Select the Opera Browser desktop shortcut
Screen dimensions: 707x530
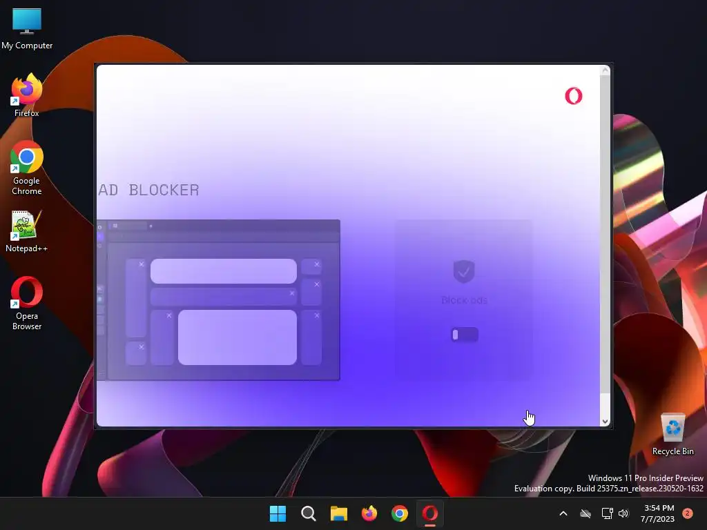27,304
